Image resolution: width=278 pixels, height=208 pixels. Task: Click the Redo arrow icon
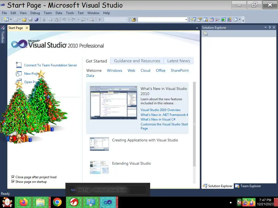(74, 19)
